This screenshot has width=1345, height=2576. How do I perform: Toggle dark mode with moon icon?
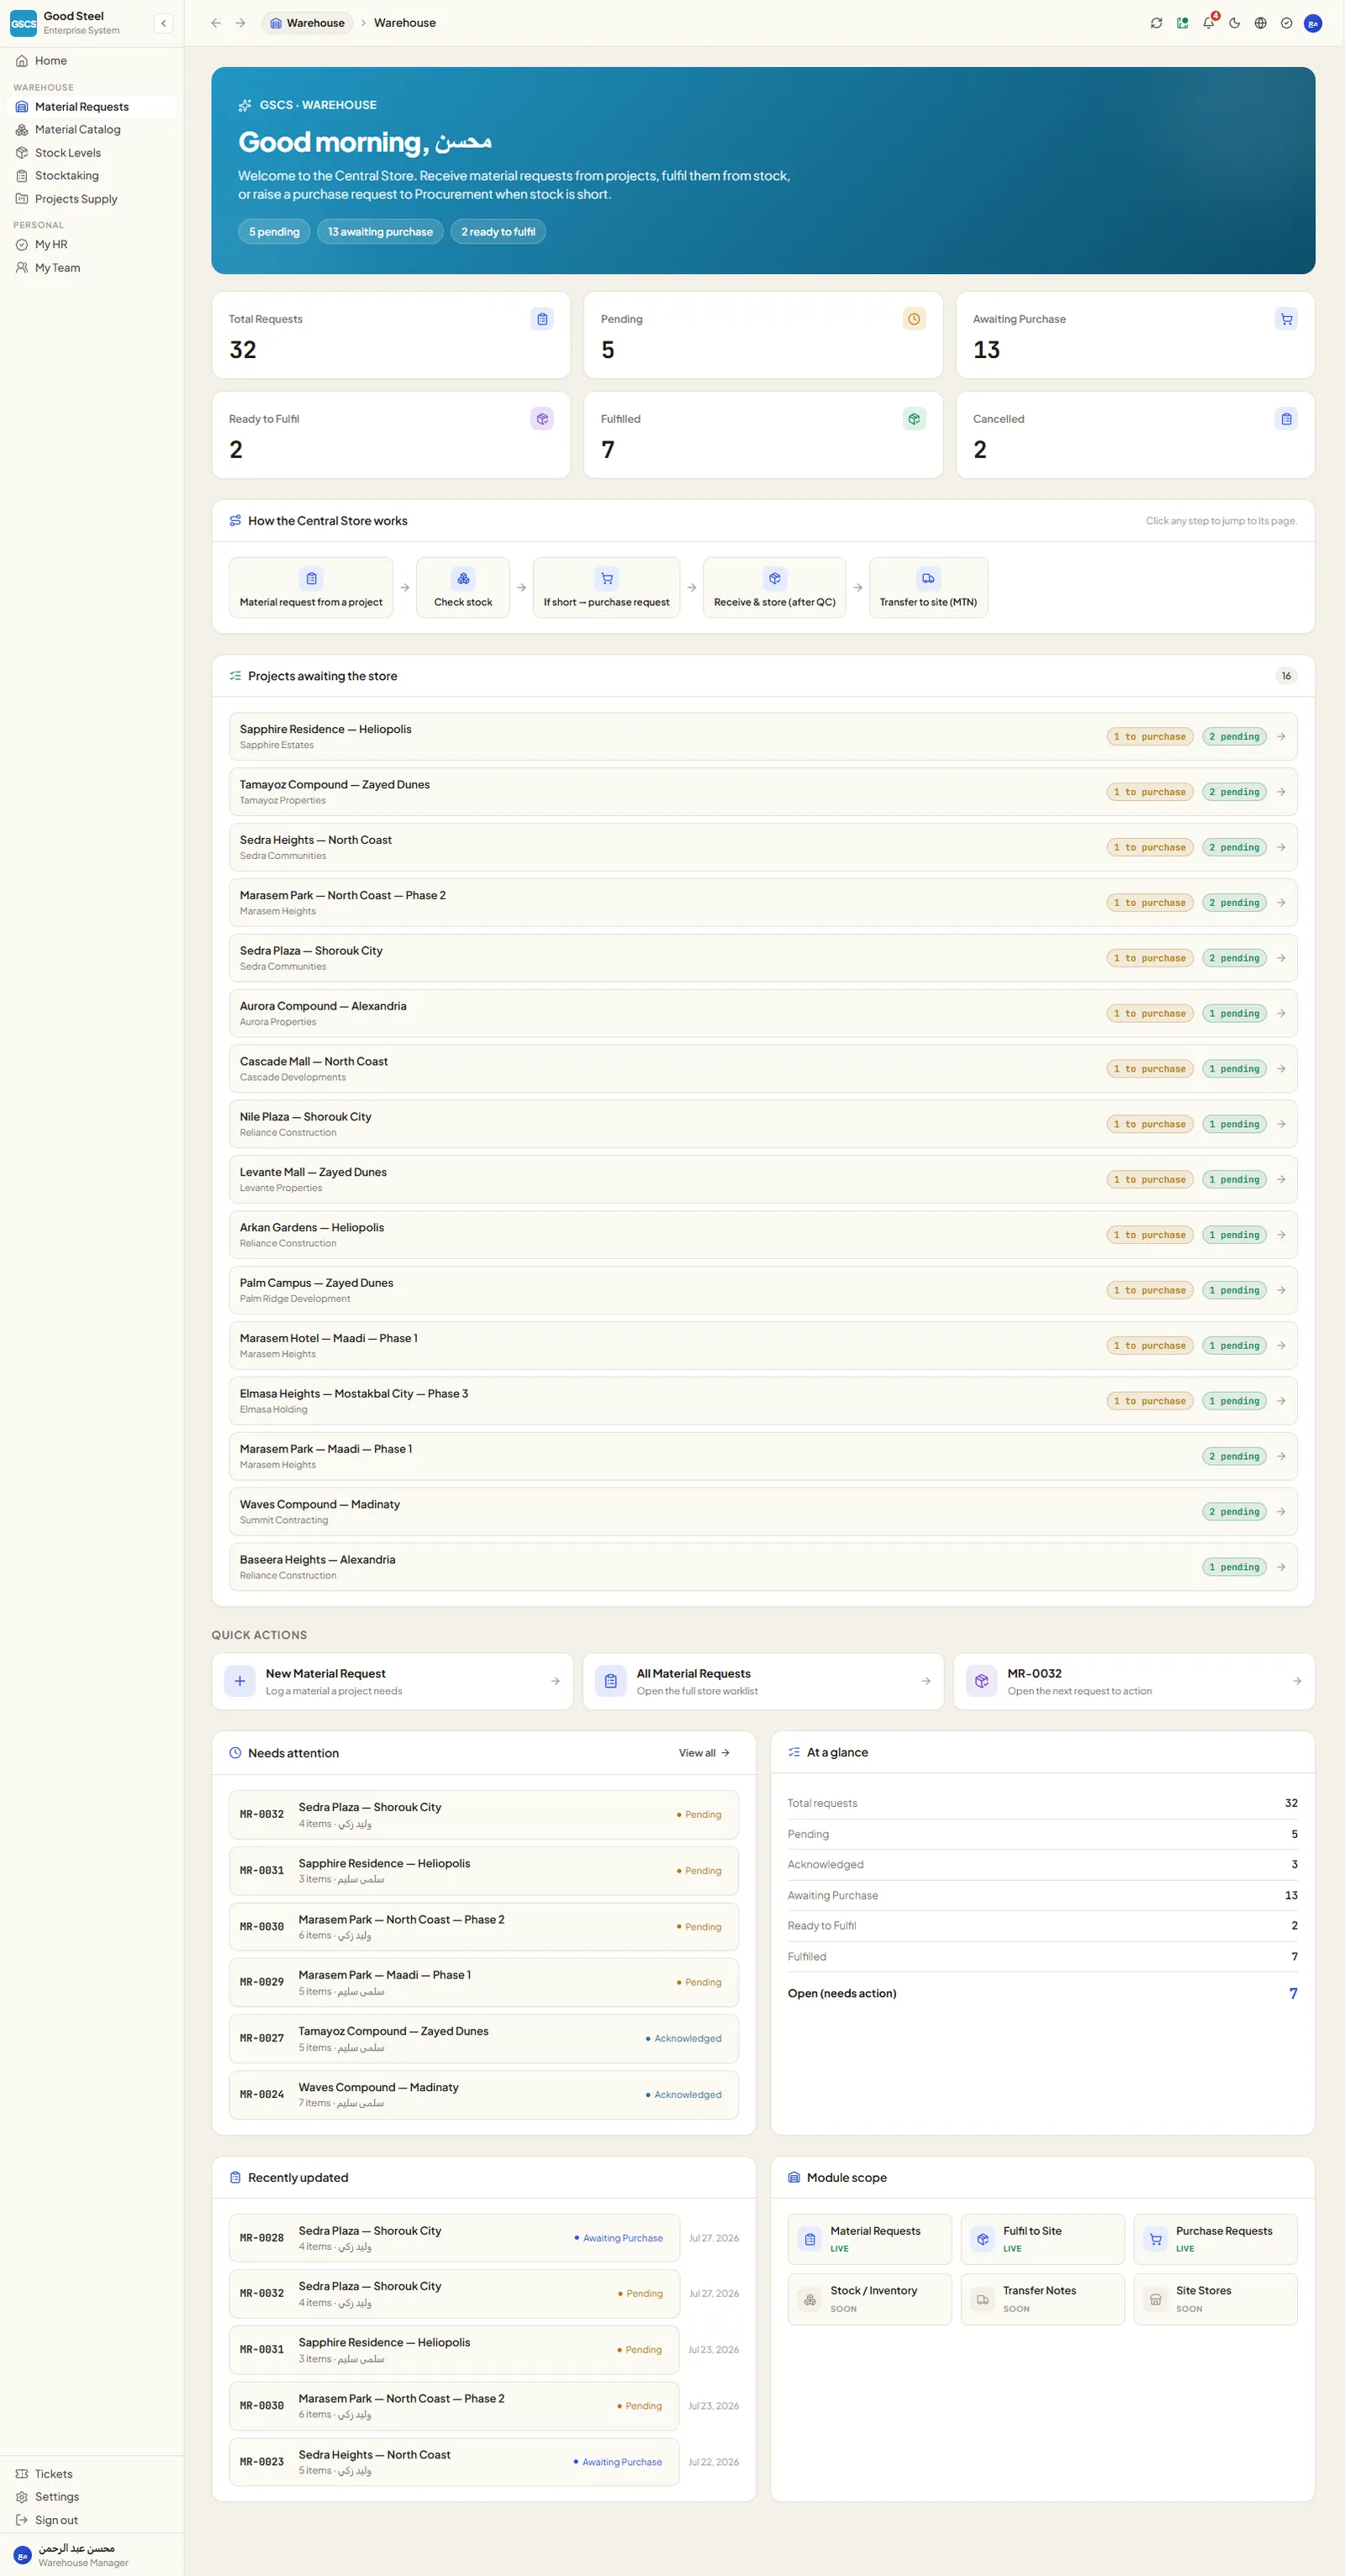coord(1235,23)
